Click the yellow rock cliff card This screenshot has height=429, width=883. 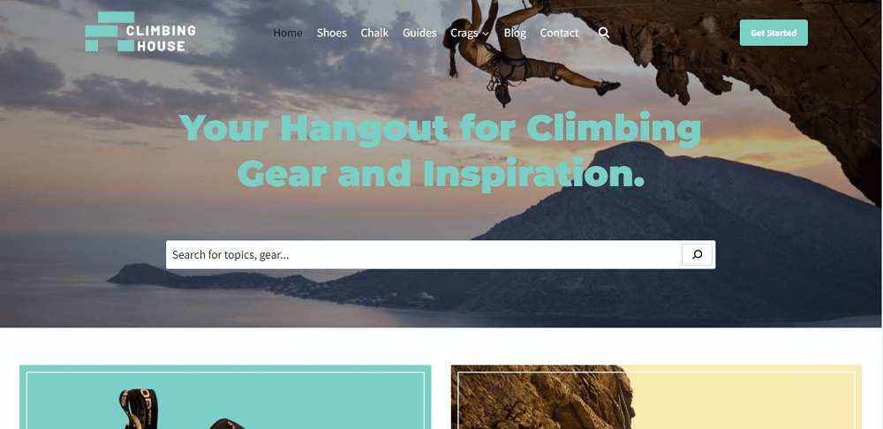click(x=656, y=397)
